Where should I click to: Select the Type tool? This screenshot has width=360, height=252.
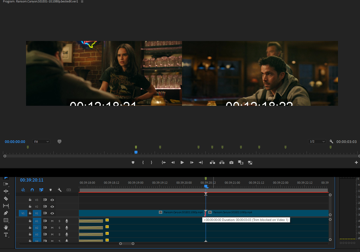pyautogui.click(x=6, y=235)
